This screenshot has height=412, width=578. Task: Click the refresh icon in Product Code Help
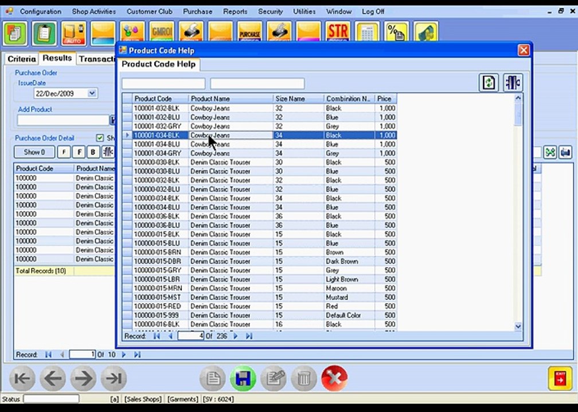pyautogui.click(x=489, y=82)
